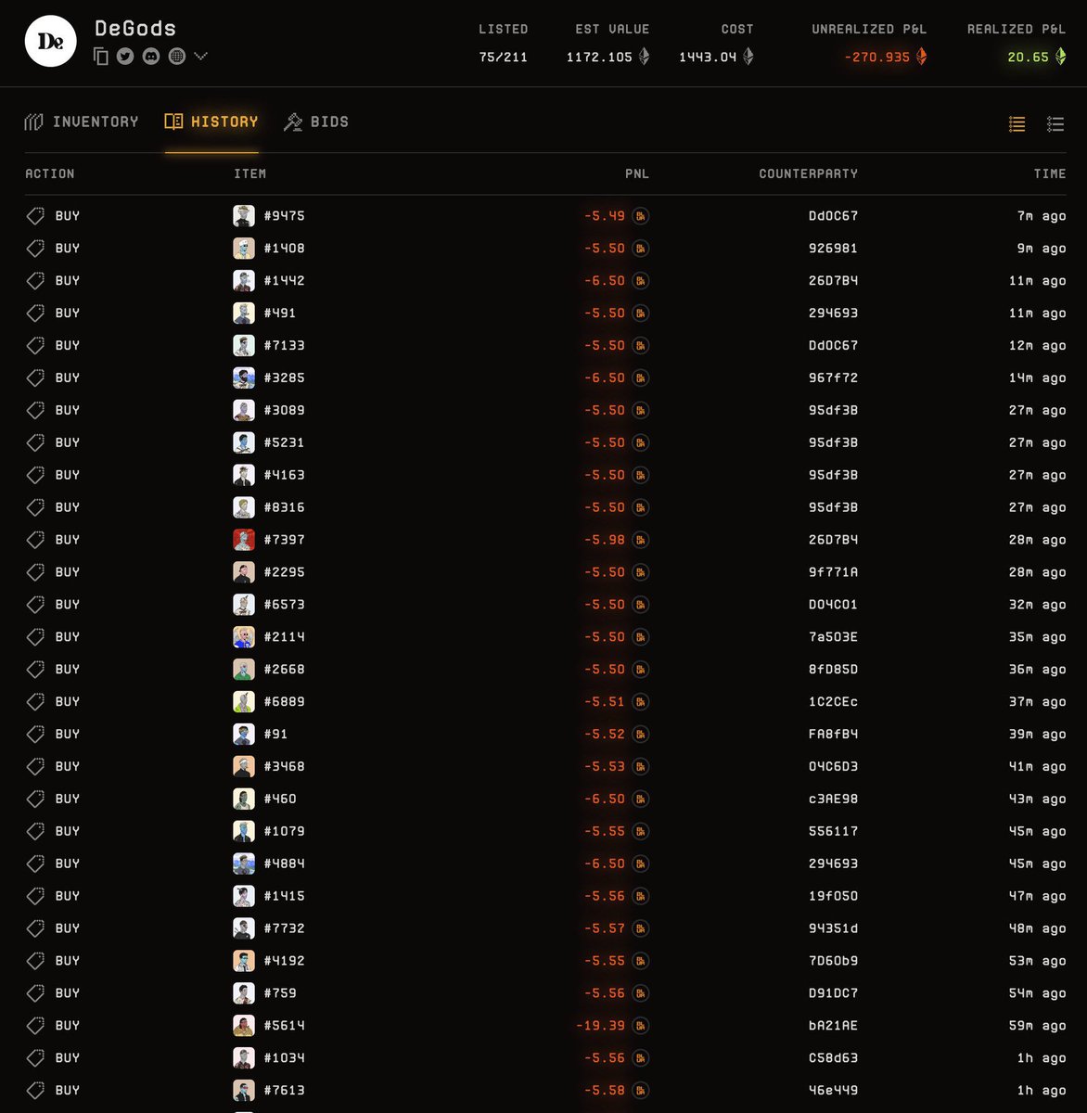This screenshot has height=1113, width=1087.
Task: Open counterparty bA21AE
Action: click(833, 1026)
